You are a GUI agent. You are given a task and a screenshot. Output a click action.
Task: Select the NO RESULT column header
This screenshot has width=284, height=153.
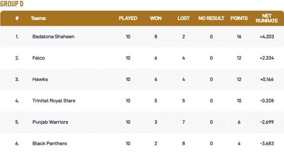(211, 18)
